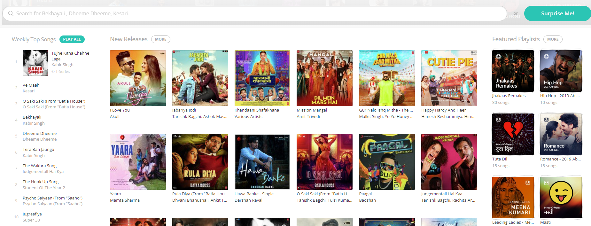Click Khandaani Shafakhana title link
The width and height of the screenshot is (591, 226).
pos(257,110)
